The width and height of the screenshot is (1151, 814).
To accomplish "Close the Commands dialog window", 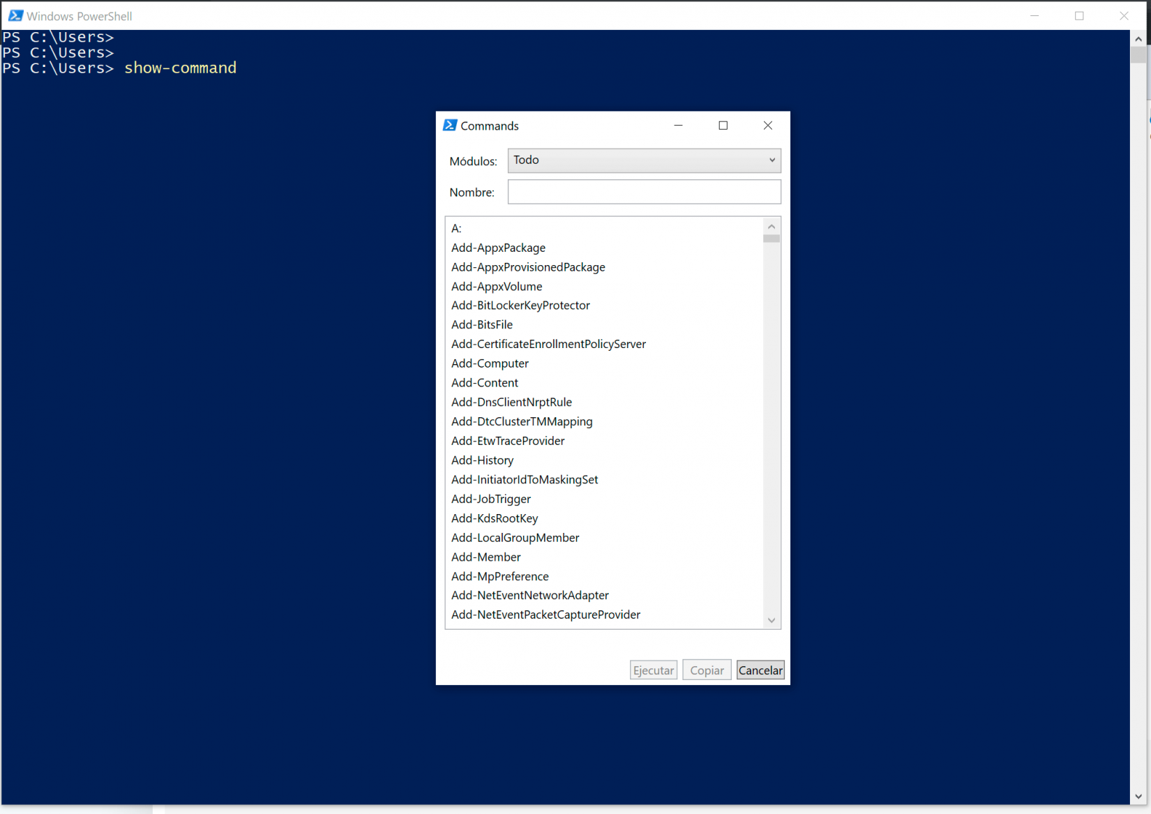I will coord(768,126).
